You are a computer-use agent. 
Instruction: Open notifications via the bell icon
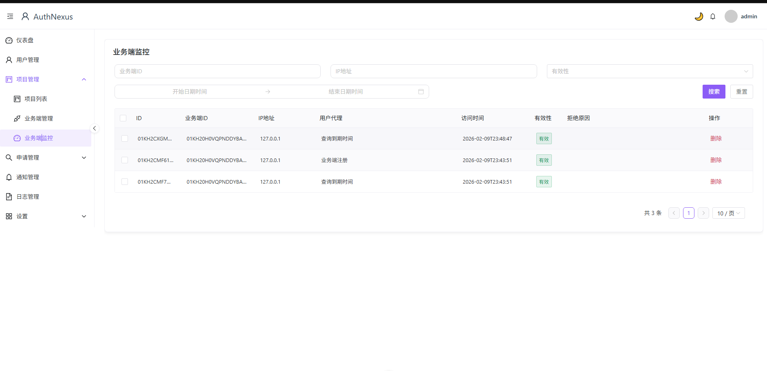pos(713,16)
